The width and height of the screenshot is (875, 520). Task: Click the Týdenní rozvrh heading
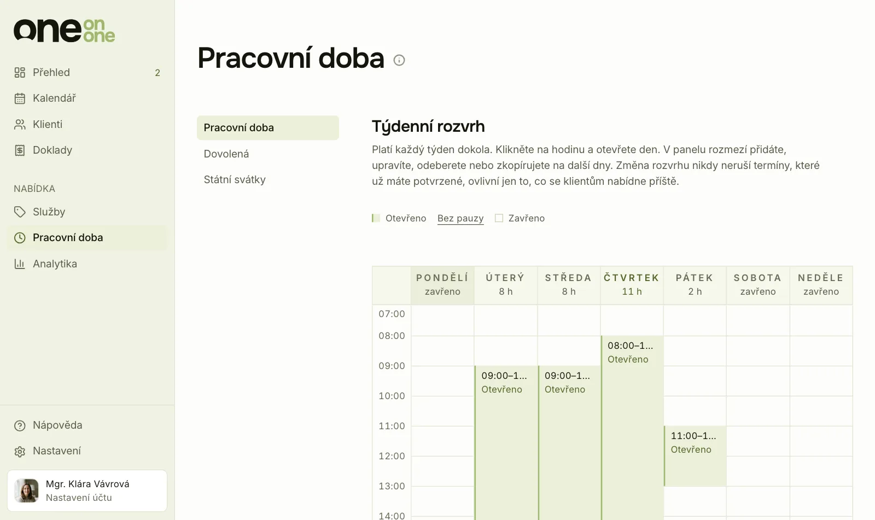click(428, 126)
